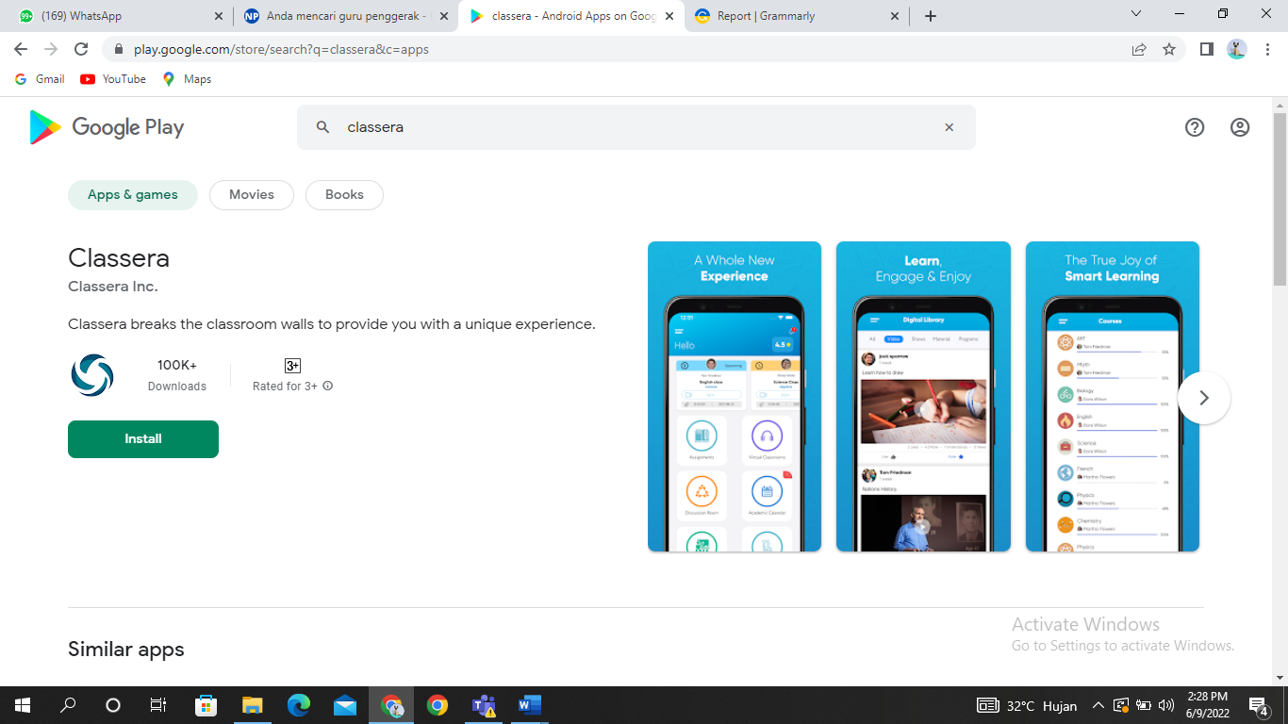Reload the current page
The image size is (1288, 724).
(81, 49)
